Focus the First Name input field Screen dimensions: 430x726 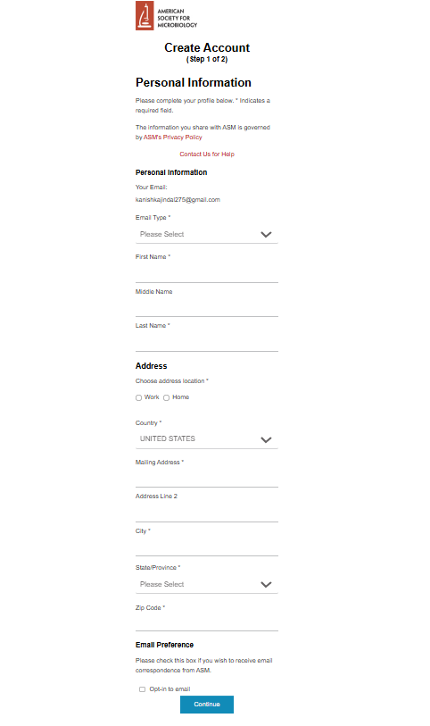pyautogui.click(x=207, y=273)
